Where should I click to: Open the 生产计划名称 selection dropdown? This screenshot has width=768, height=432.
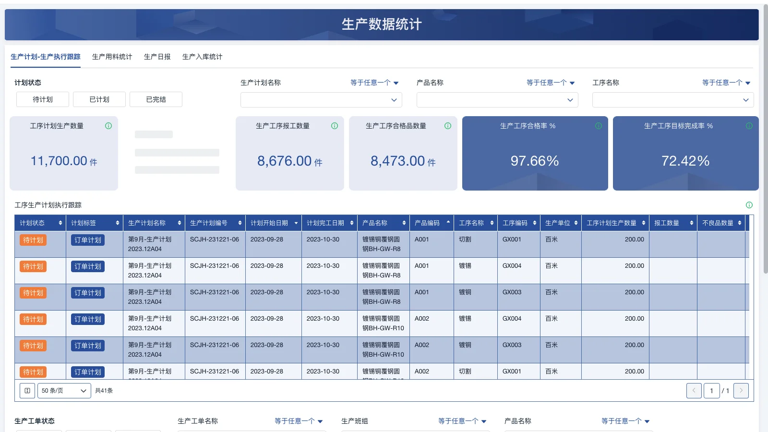pos(321,100)
